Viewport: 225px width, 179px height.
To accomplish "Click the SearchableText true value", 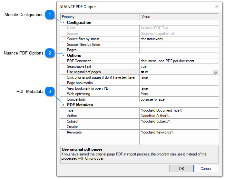I will (x=179, y=66).
